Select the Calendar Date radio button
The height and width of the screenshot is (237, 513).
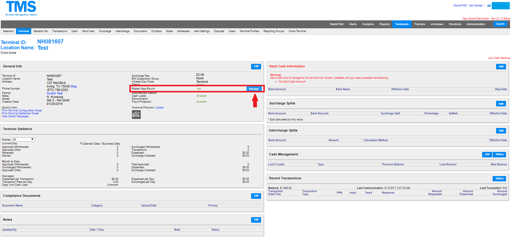[81, 143]
